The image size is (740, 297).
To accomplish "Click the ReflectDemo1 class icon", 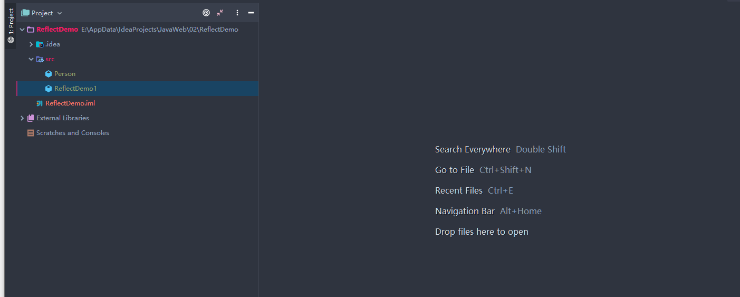I will tap(49, 89).
